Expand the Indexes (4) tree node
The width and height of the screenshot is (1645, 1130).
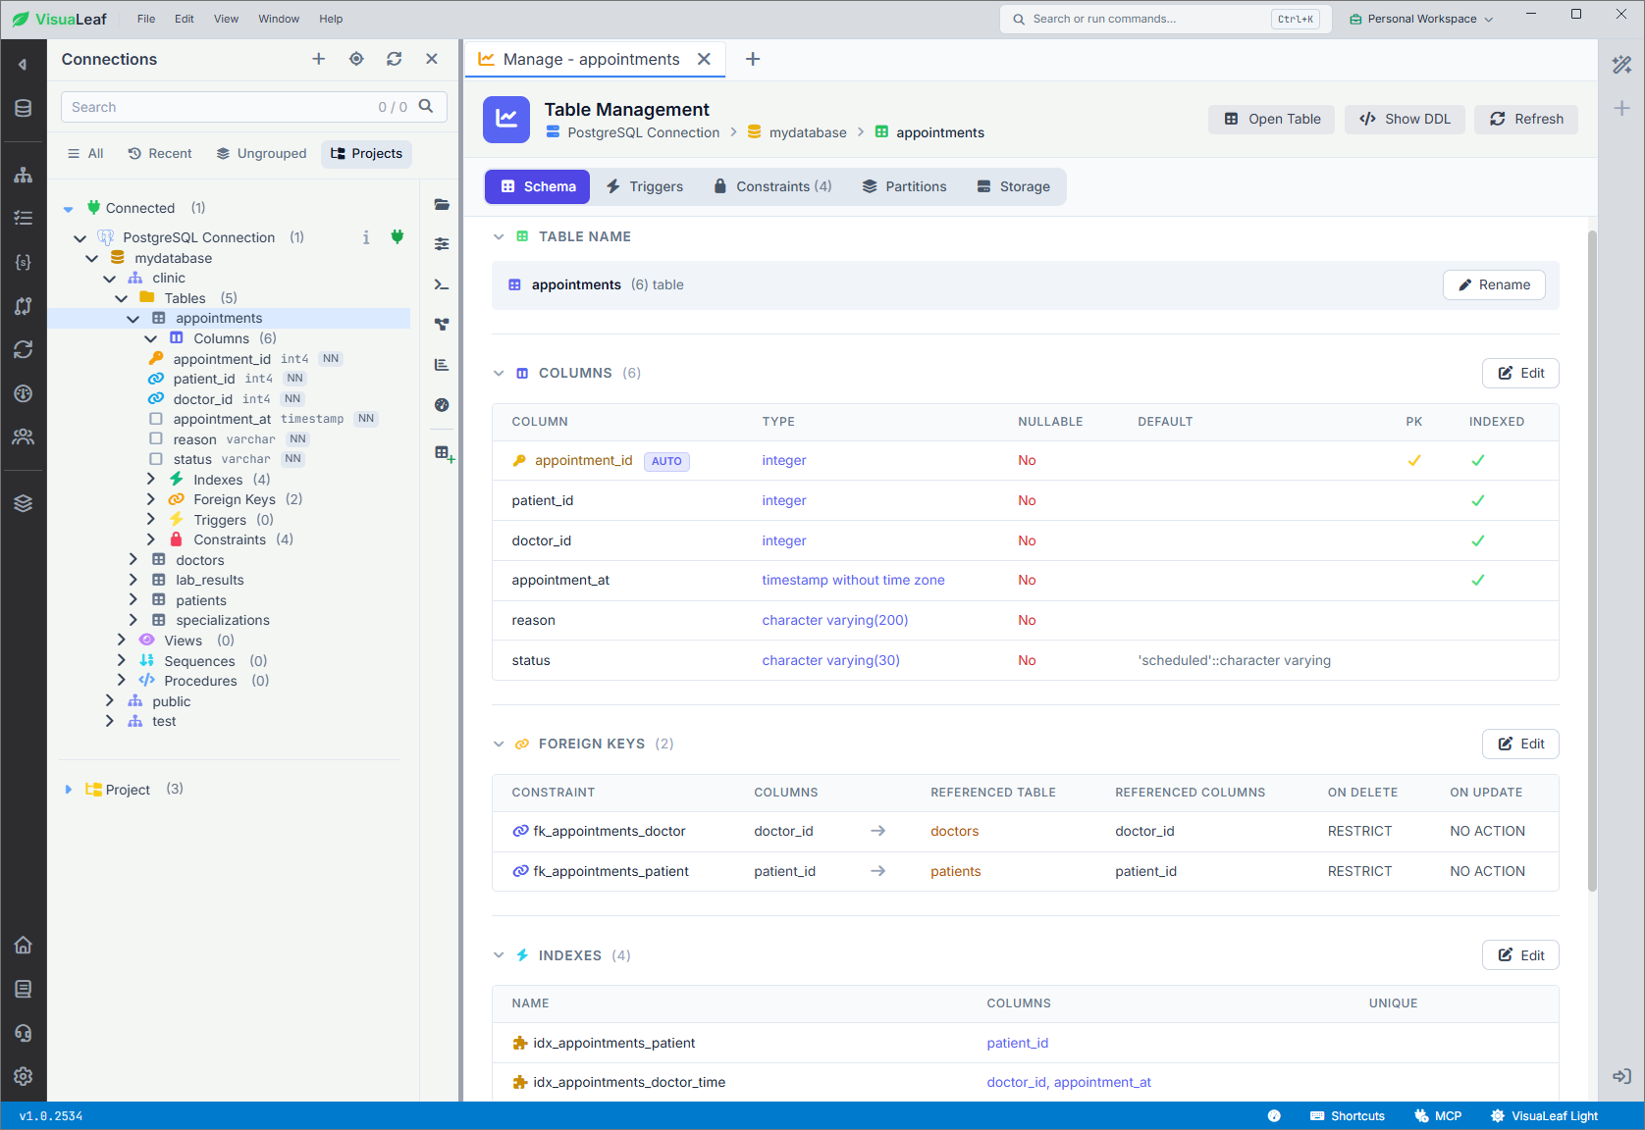click(x=151, y=479)
